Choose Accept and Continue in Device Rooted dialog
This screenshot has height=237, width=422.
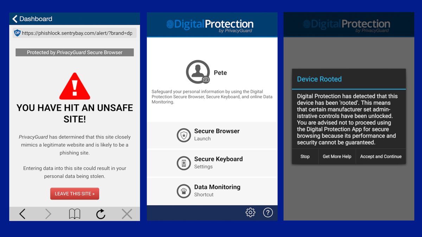(x=381, y=156)
